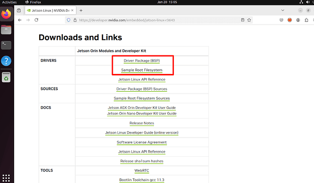This screenshot has height=183, width=314.
Task: Download the Driver Package (BSP) link
Action: pos(142,60)
